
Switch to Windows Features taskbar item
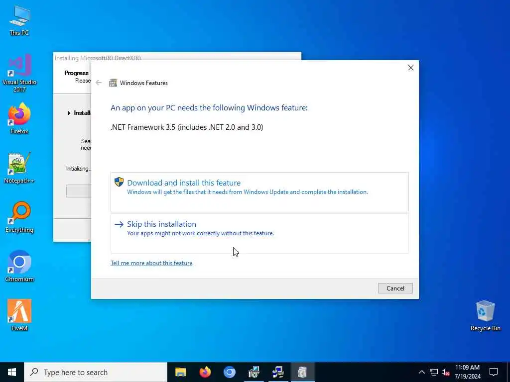pos(302,372)
